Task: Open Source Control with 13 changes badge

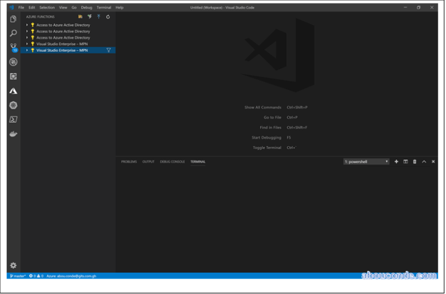Action: 13,47
